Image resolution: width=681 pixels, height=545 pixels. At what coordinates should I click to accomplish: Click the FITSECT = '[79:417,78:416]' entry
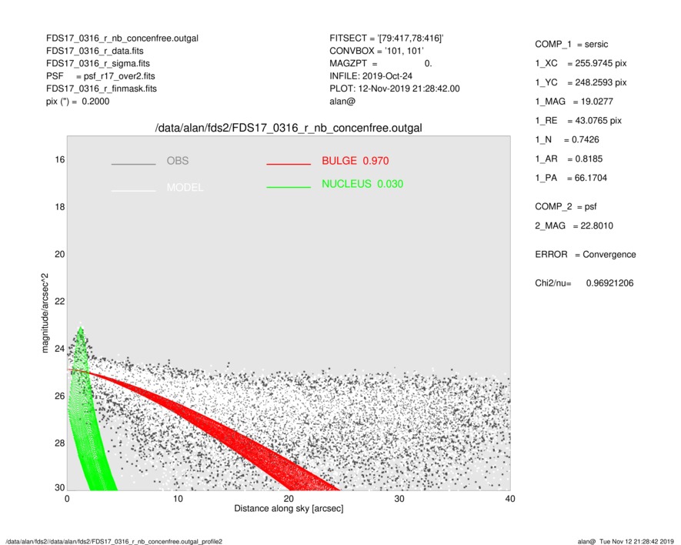(x=386, y=38)
